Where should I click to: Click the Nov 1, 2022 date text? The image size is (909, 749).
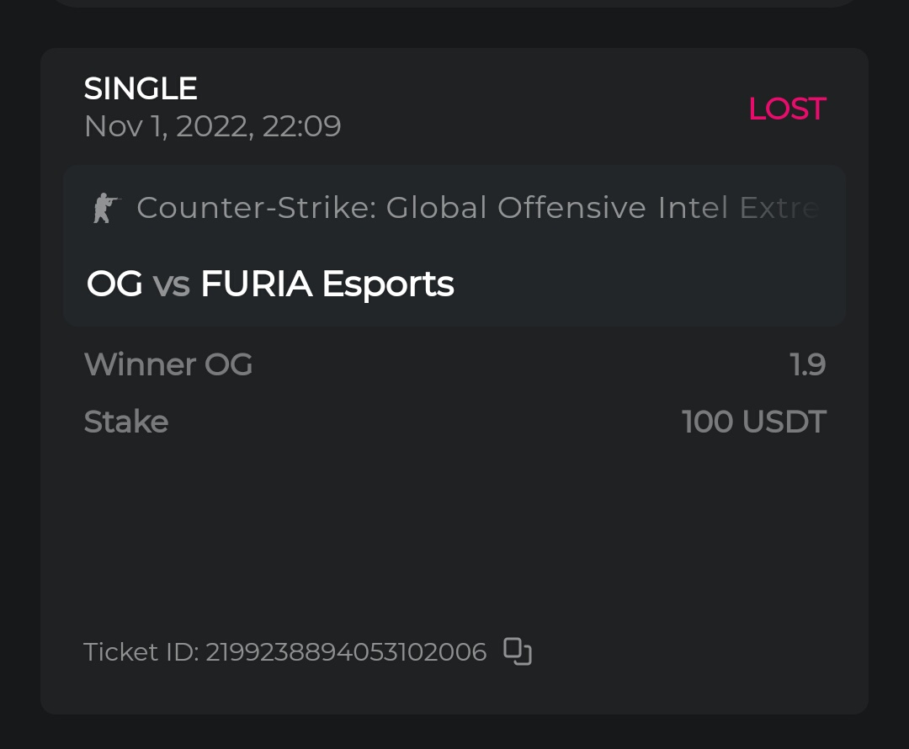click(167, 126)
